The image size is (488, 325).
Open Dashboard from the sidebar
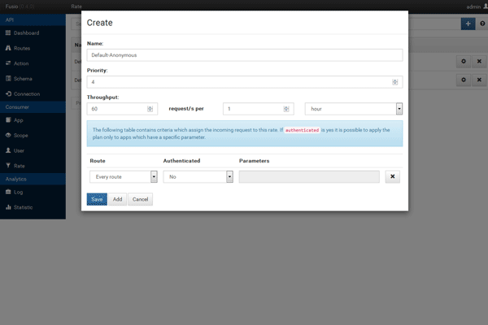27,33
